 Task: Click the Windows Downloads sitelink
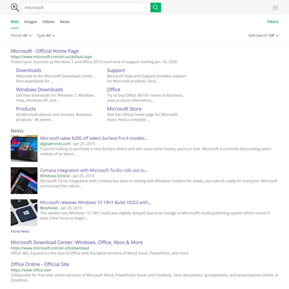[x=40, y=89]
